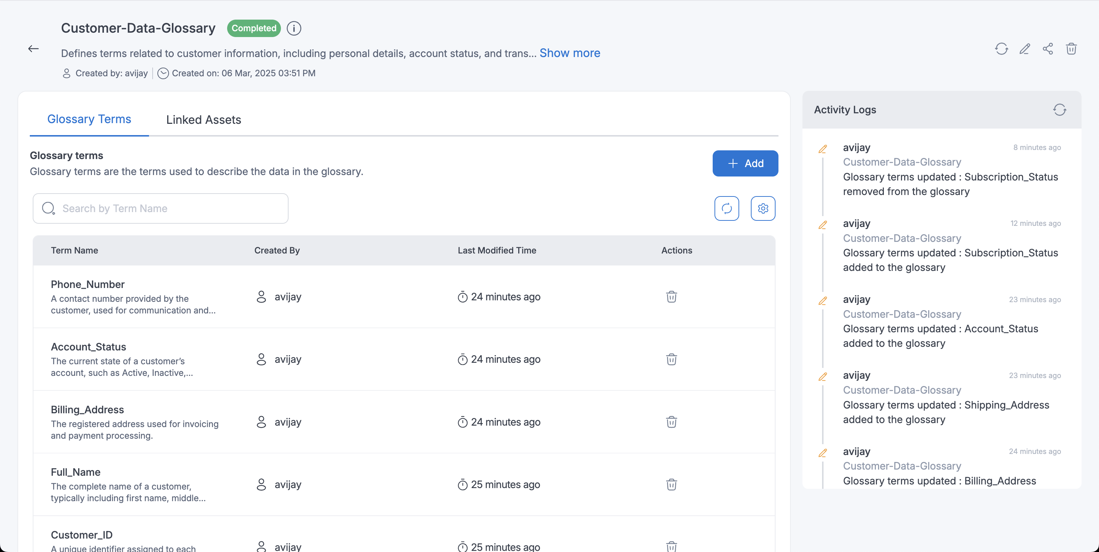Screen dimensions: 1099x552
Task: Share the Customer-Data-Glossary
Action: (x=1048, y=49)
